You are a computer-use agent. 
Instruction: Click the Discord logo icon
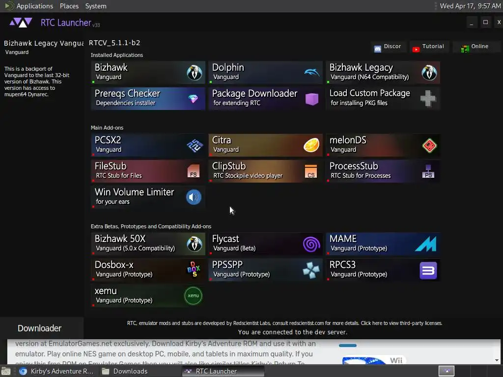click(378, 49)
